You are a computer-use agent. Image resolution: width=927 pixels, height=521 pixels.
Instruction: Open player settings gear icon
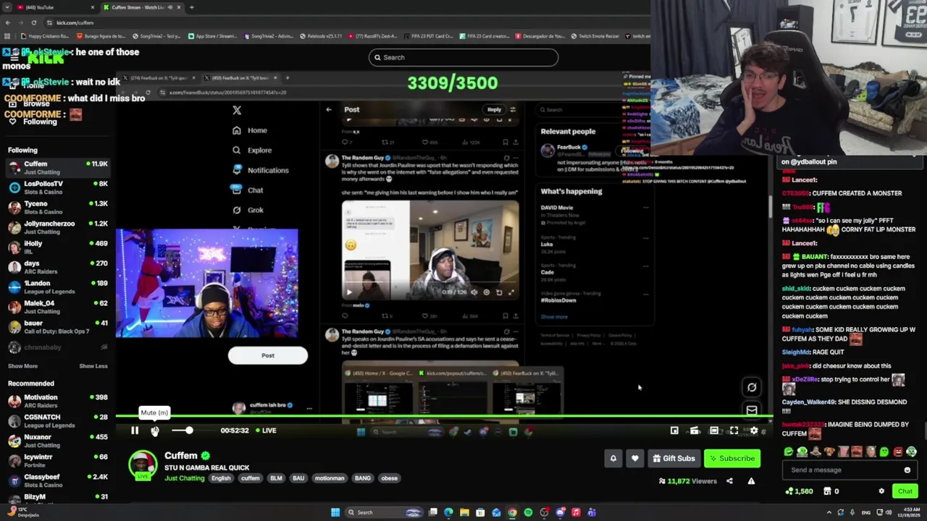pos(754,431)
